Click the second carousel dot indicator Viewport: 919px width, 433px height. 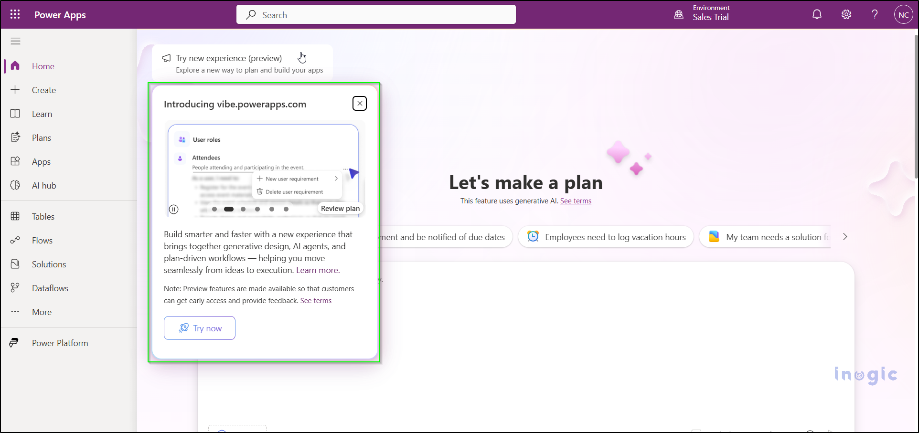228,209
